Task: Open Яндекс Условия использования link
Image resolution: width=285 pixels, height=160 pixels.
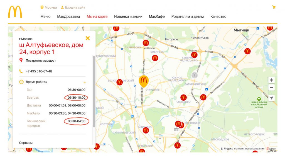Action: (249, 149)
